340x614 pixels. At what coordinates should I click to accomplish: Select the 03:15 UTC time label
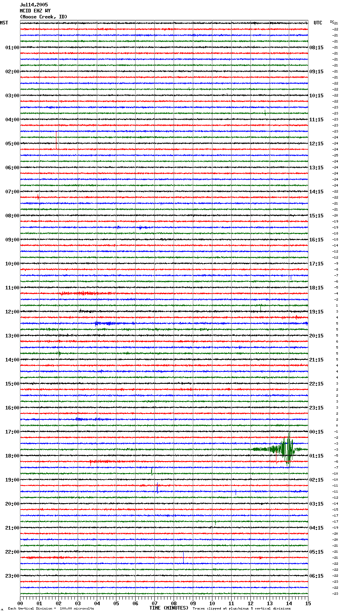[316, 504]
